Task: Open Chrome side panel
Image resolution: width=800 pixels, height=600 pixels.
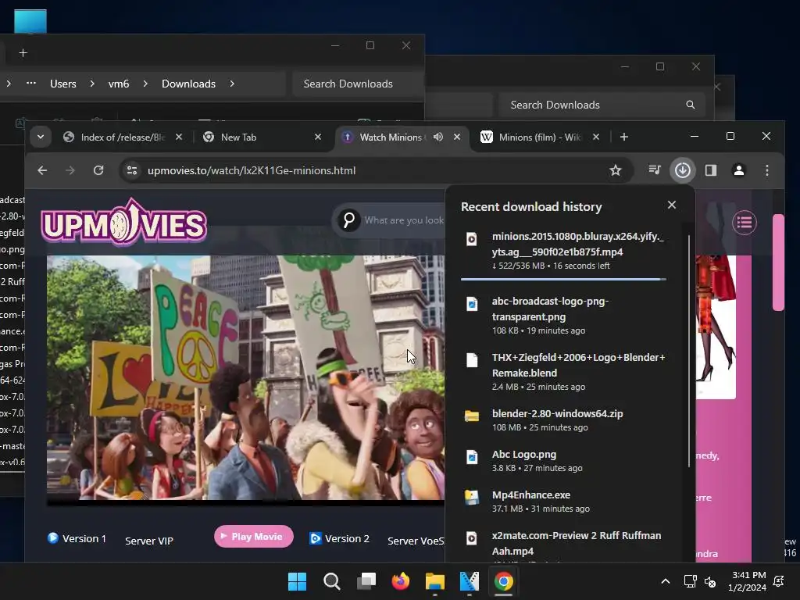Action: click(711, 170)
